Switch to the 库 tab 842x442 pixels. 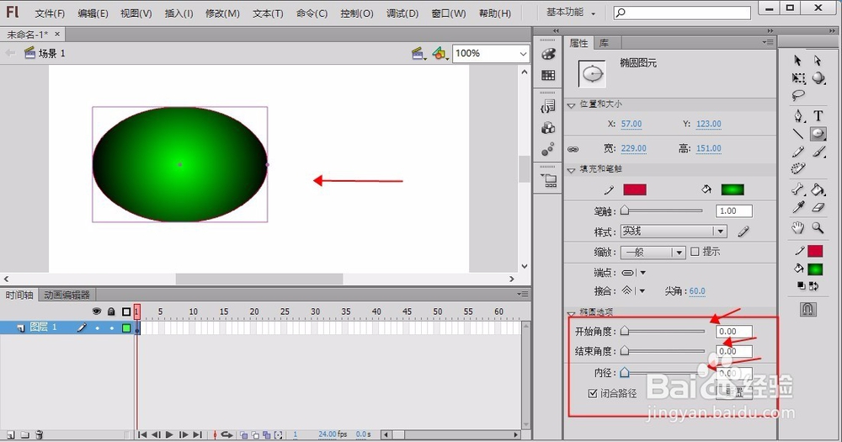point(604,43)
